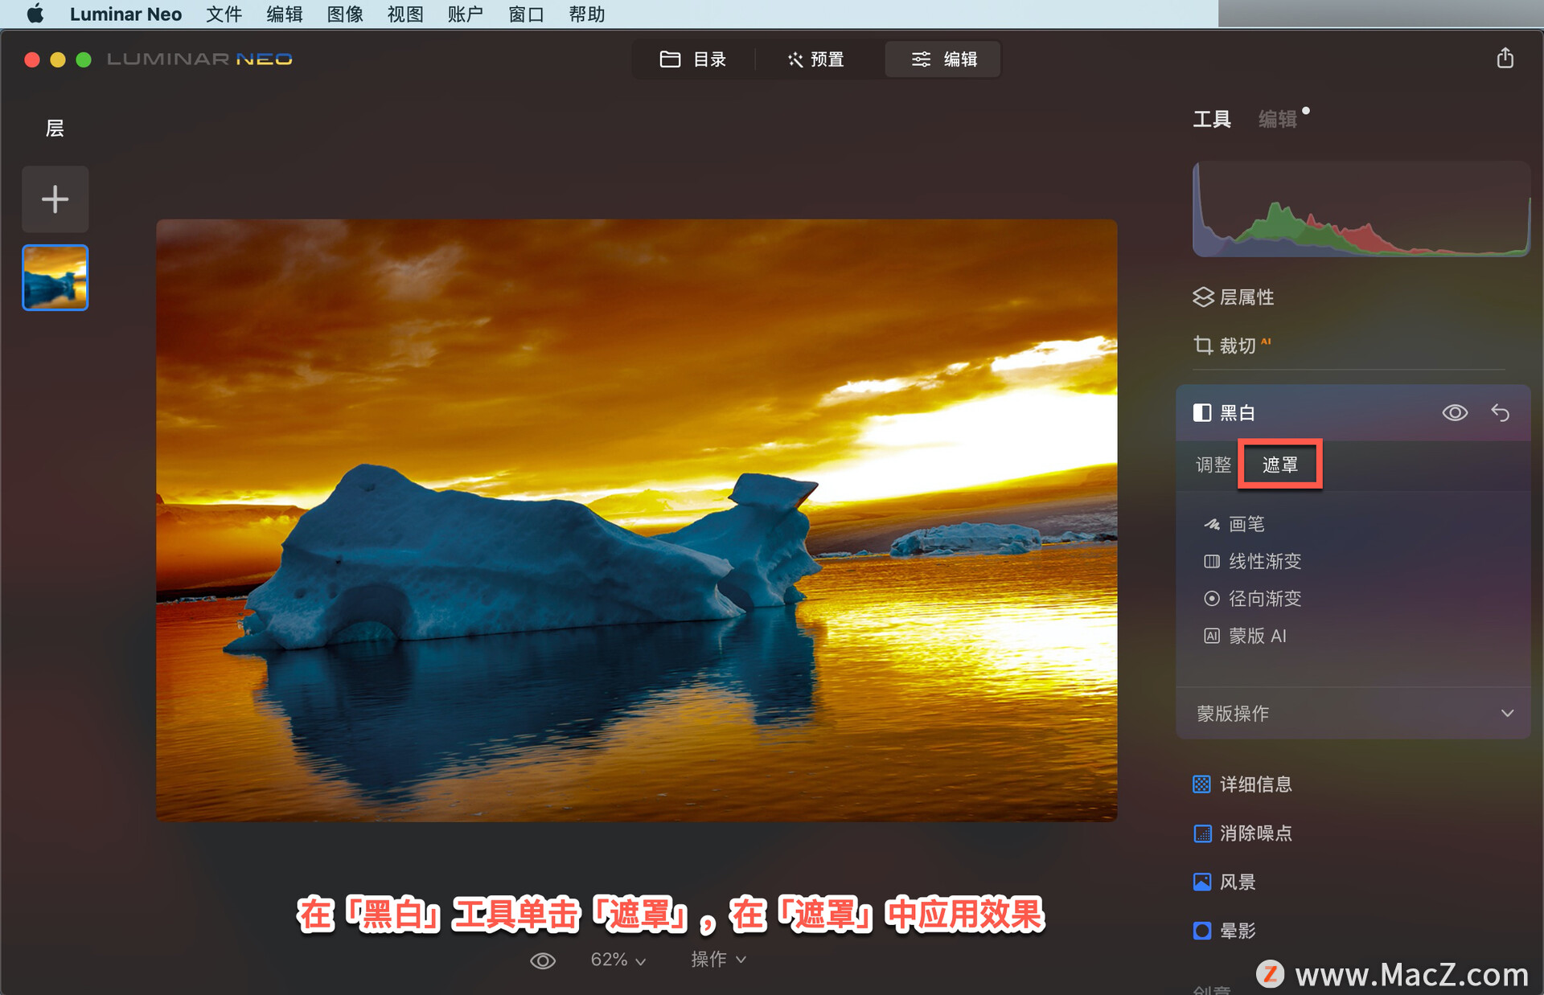Click the 黑白 tool icon
1544x995 pixels.
point(1202,413)
